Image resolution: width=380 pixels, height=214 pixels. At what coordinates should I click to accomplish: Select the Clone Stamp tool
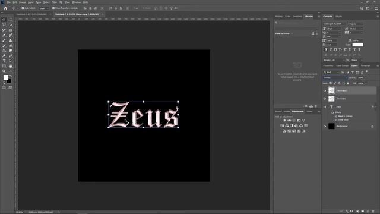[x=11, y=40]
